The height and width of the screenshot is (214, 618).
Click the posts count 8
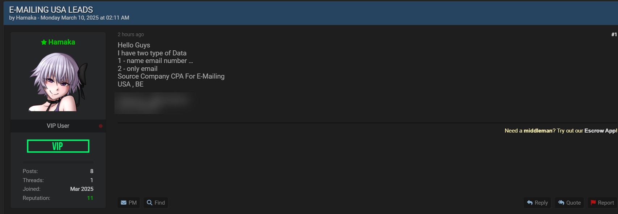pos(92,171)
